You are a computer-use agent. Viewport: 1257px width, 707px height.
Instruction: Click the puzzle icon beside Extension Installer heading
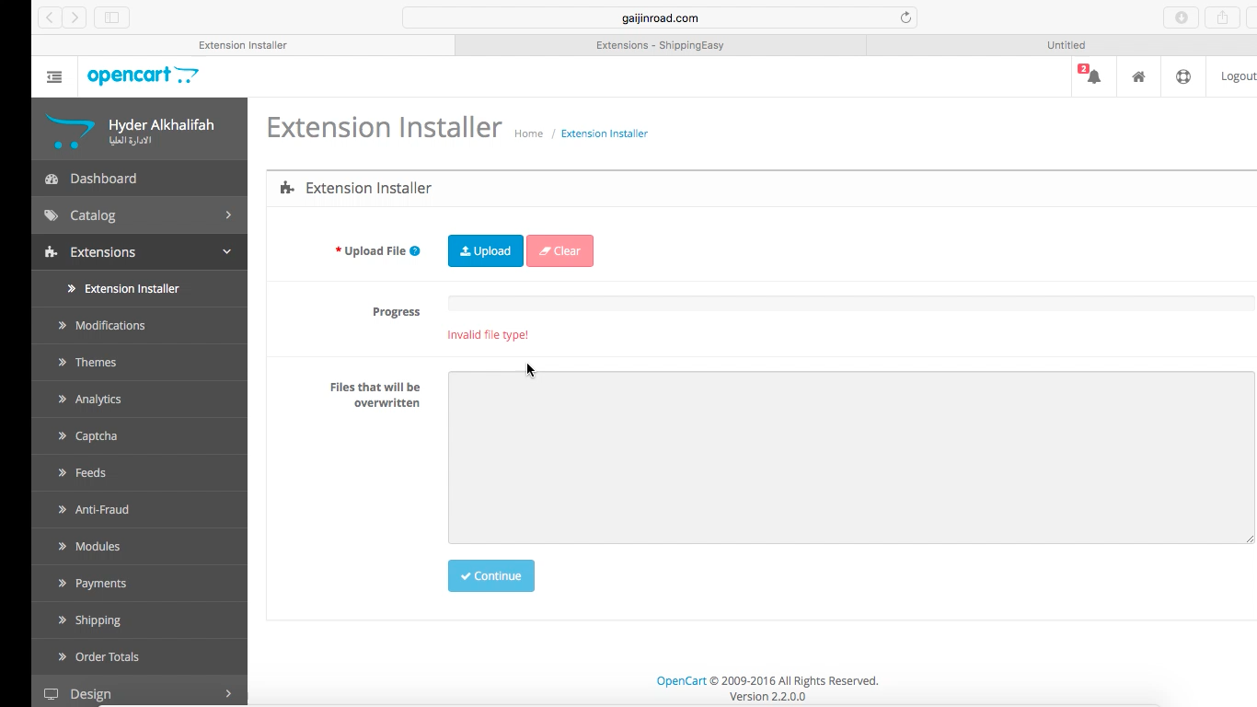click(287, 188)
